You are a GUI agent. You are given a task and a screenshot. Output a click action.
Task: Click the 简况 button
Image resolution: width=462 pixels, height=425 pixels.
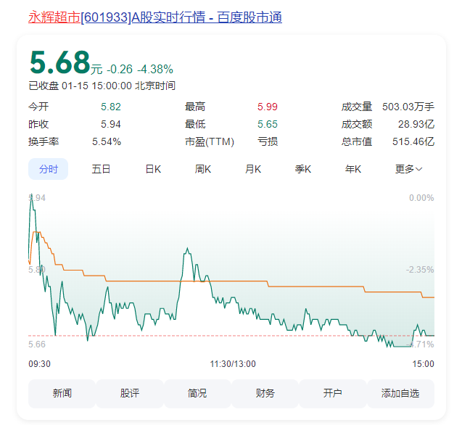[x=197, y=394]
